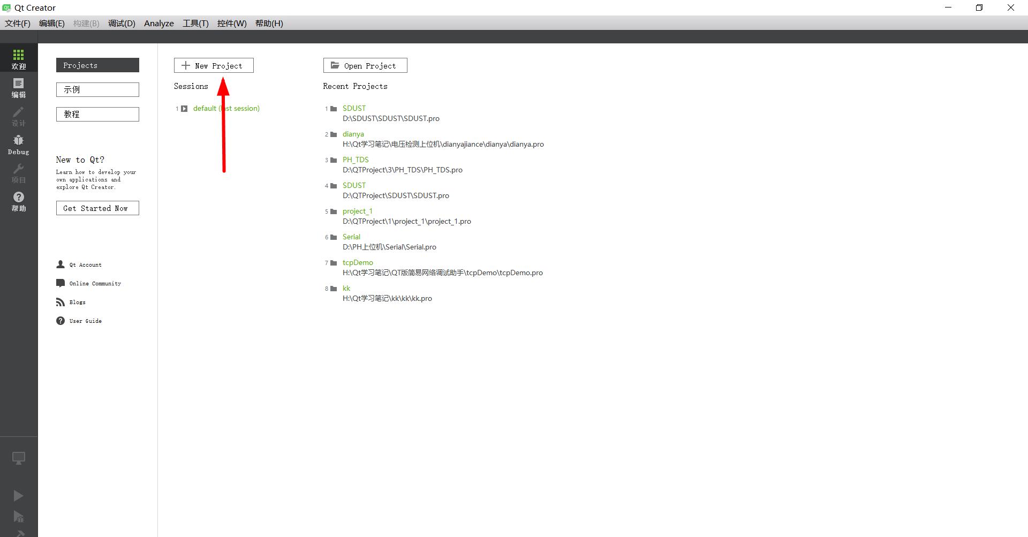Image resolution: width=1028 pixels, height=537 pixels.
Task: Click the dianya.pro file path
Action: coord(443,144)
